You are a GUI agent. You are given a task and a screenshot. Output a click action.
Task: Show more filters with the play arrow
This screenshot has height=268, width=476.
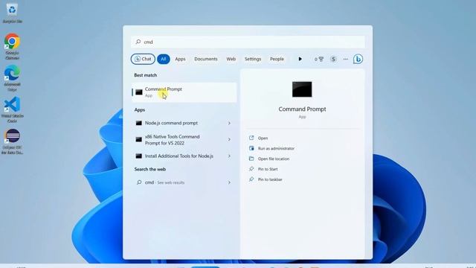300,59
